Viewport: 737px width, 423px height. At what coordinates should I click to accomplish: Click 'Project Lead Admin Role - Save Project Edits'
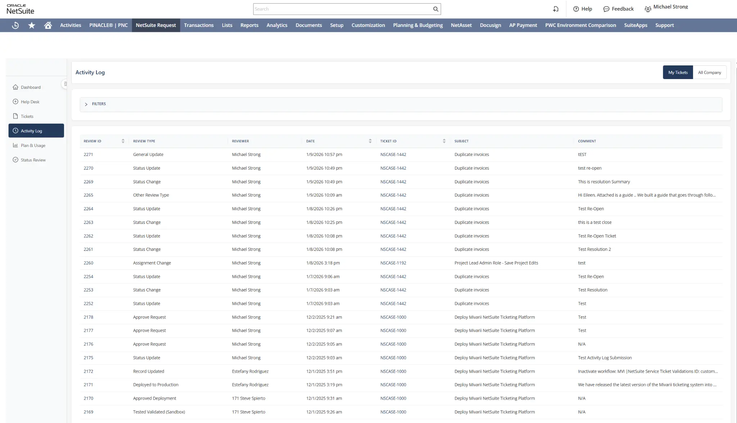coord(496,263)
